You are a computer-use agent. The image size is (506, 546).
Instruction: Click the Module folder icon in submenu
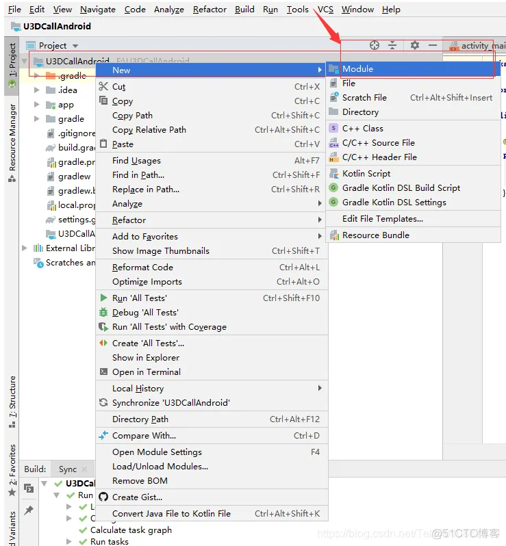tap(333, 69)
